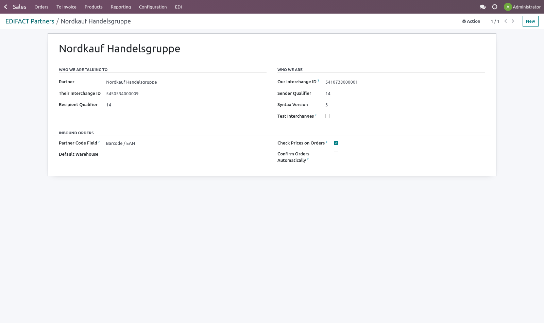Viewport: 544px width, 323px height.
Task: Click the Administrator user name
Action: point(527,7)
